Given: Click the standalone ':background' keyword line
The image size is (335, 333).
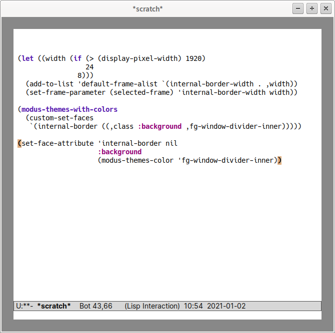Looking at the screenshot, I should 119,152.
